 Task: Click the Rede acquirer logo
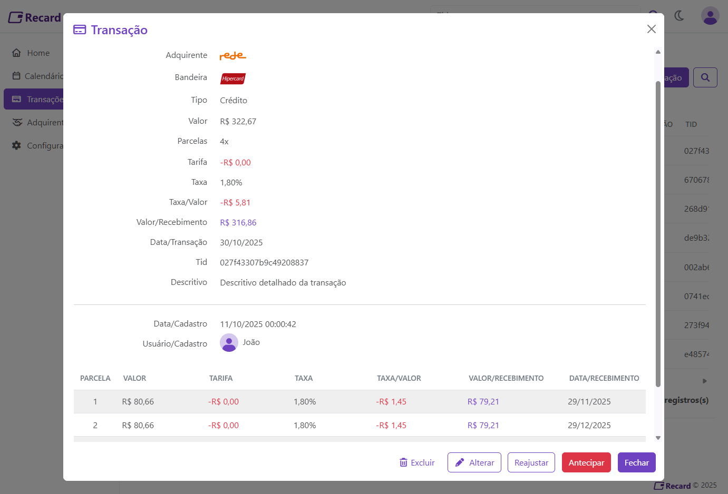pos(232,55)
